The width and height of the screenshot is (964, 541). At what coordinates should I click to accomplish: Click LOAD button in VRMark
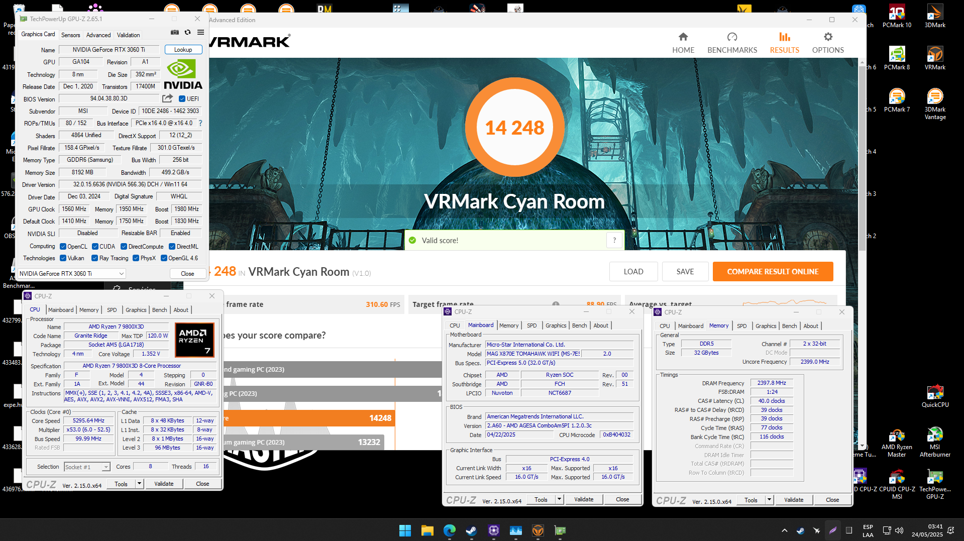click(x=633, y=272)
